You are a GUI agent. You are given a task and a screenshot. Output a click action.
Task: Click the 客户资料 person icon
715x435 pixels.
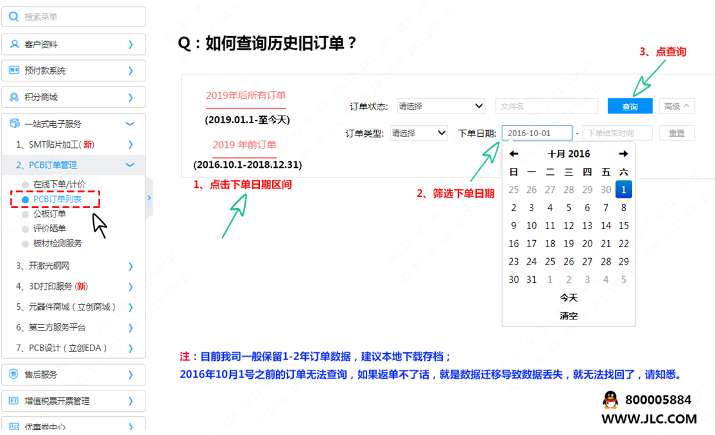tap(14, 45)
